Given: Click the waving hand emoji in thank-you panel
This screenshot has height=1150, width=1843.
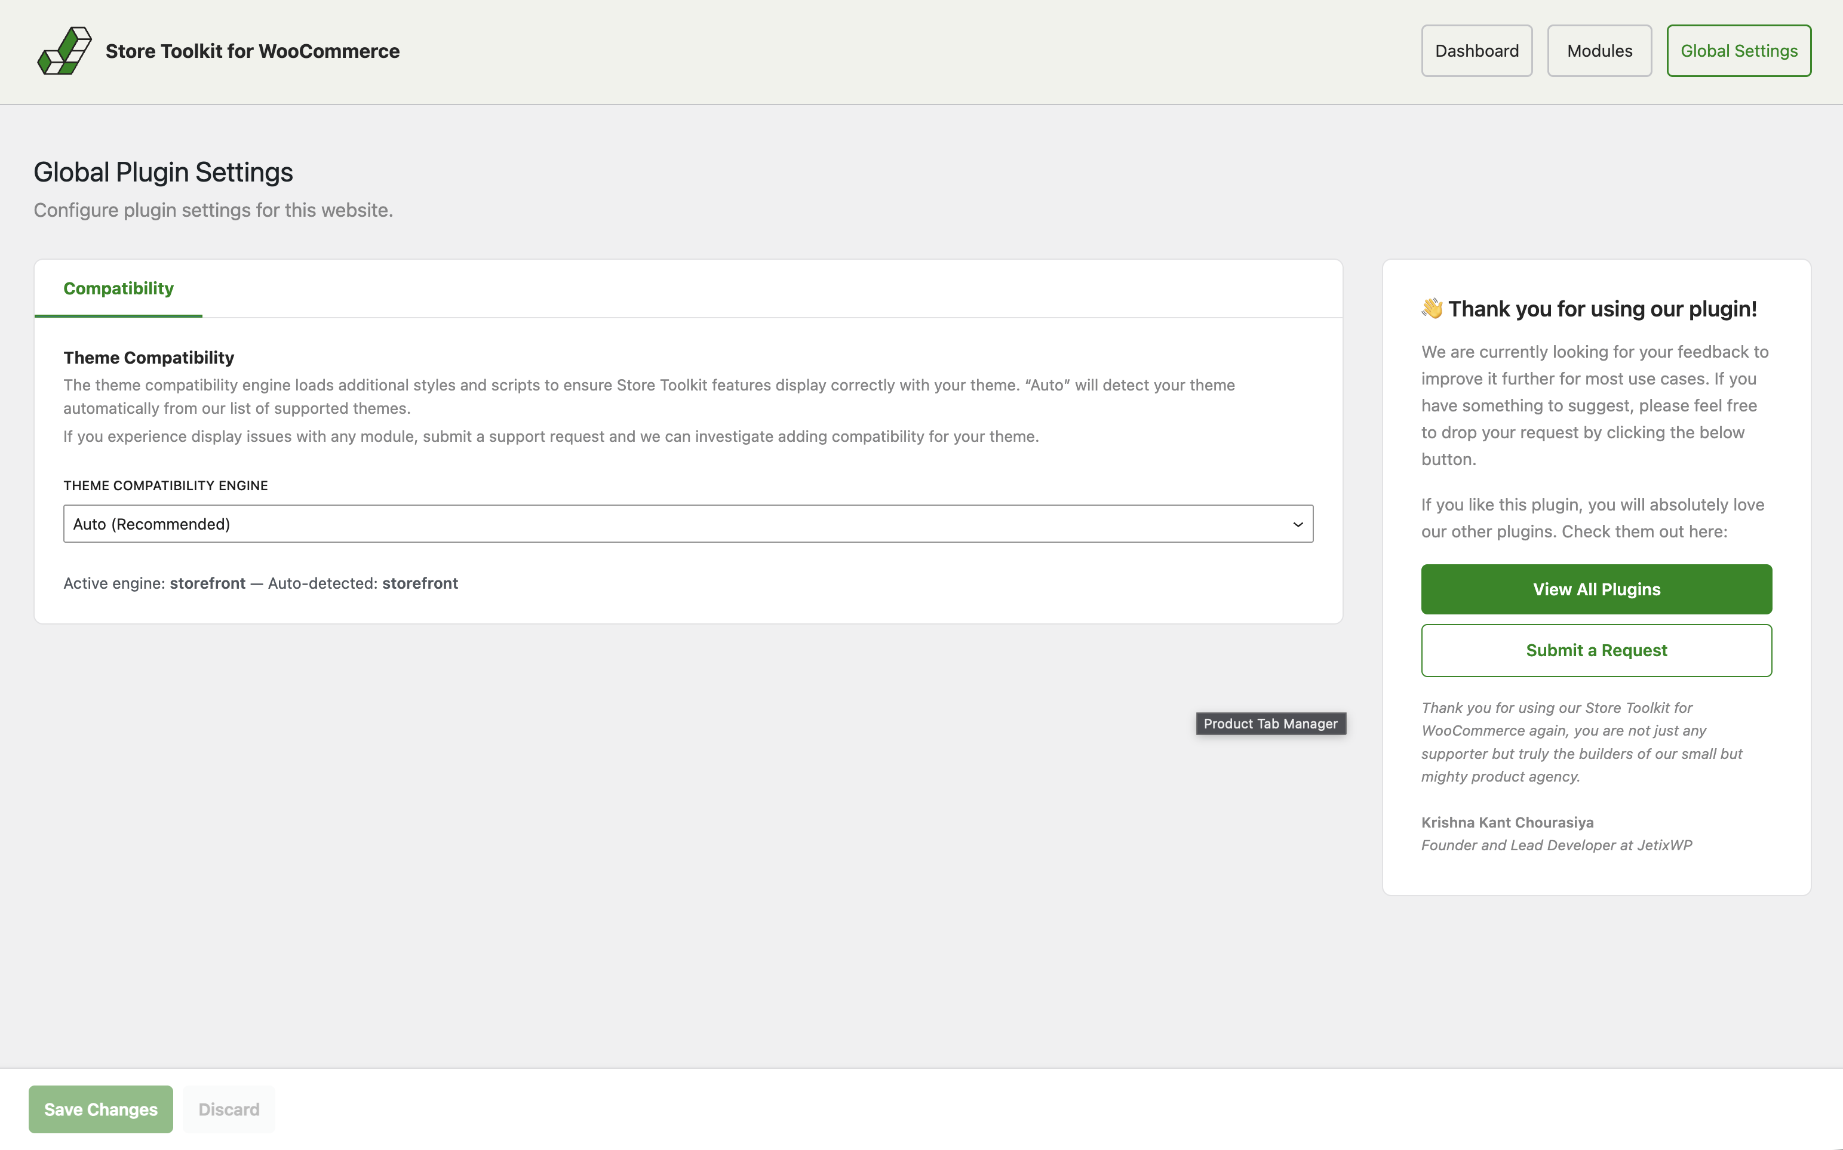Looking at the screenshot, I should click(1432, 309).
